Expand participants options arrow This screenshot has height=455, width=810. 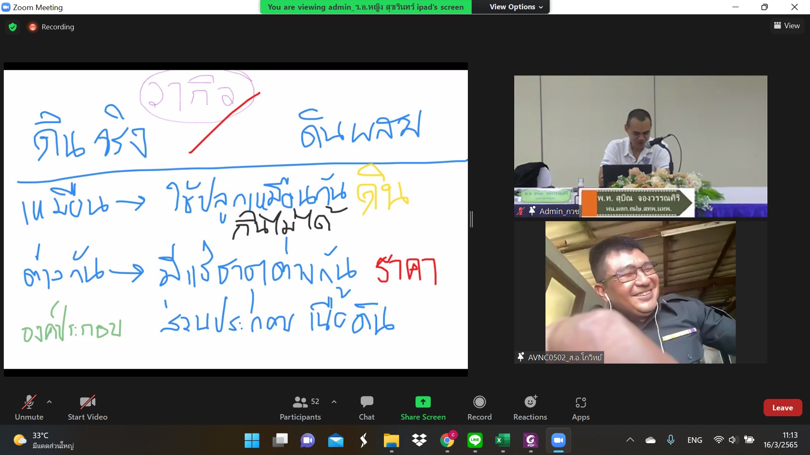pos(334,402)
